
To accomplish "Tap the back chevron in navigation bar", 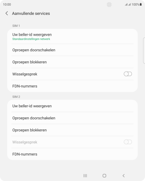I will tap(123, 176).
